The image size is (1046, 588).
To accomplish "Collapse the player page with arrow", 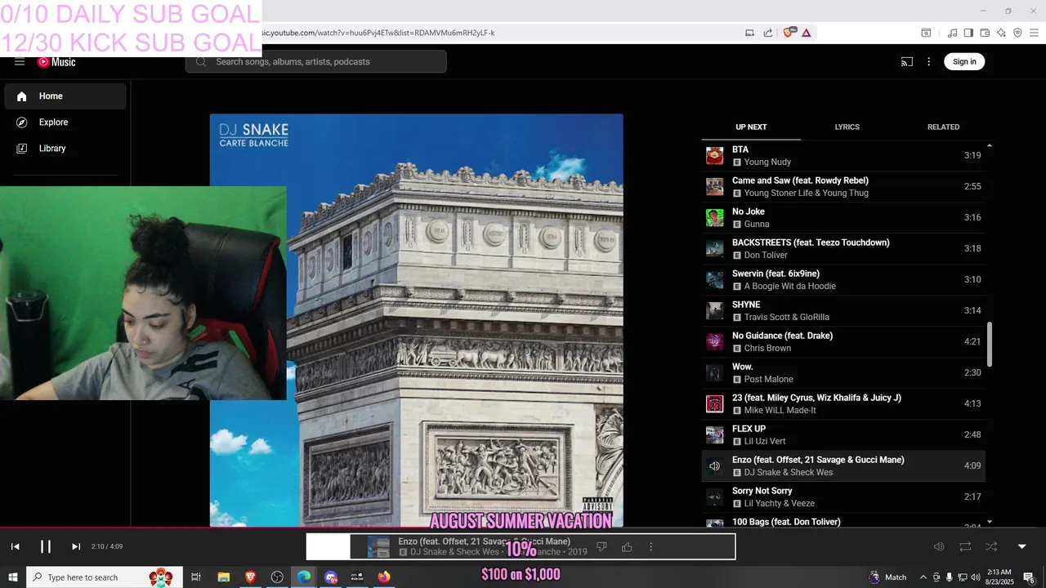I will (x=1021, y=547).
